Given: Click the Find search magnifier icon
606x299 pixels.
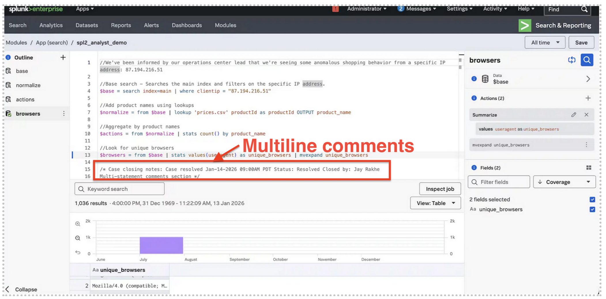Looking at the screenshot, I should [x=584, y=9].
